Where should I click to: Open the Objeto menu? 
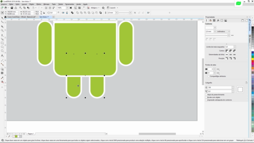click(x=32, y=4)
